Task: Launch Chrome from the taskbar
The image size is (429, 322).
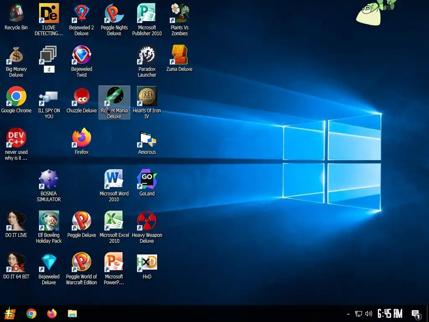Action: click(31, 314)
